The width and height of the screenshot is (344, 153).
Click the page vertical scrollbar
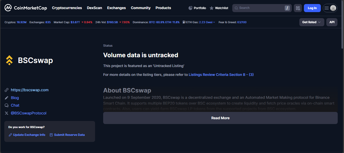coord(342,24)
